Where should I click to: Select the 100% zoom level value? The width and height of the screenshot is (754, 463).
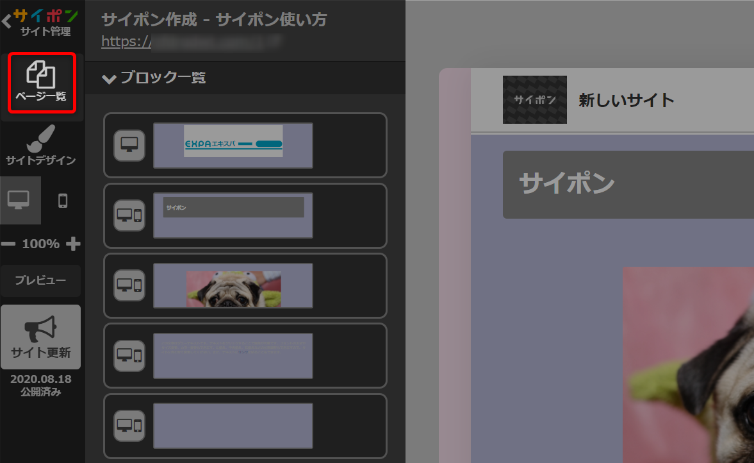tap(41, 244)
